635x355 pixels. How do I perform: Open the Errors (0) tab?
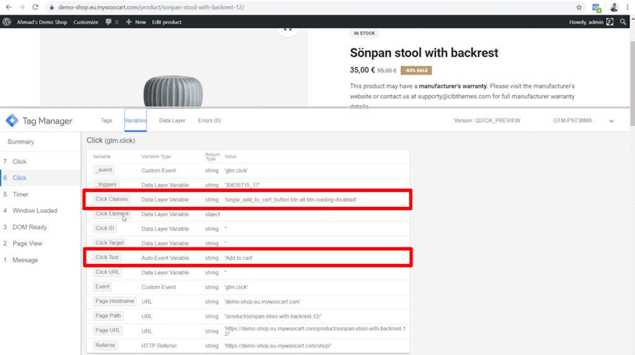pos(209,120)
